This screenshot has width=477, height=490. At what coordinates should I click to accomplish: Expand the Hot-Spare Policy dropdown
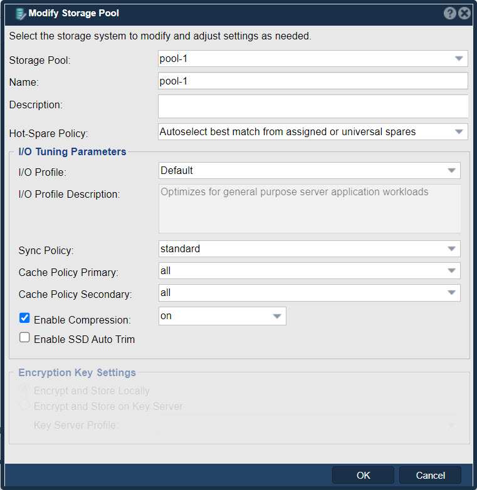459,131
